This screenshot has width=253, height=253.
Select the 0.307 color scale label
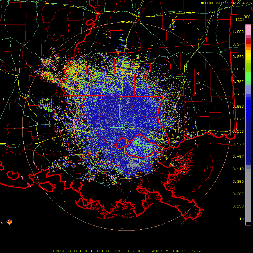point(238,194)
